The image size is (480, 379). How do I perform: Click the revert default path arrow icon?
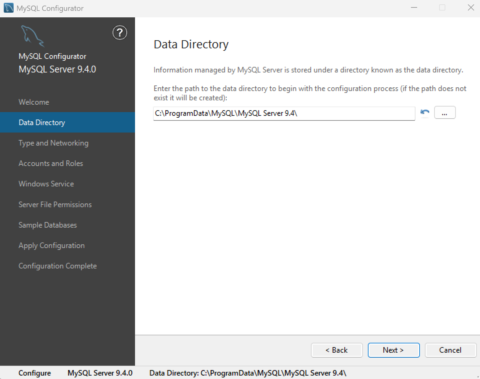tap(425, 113)
